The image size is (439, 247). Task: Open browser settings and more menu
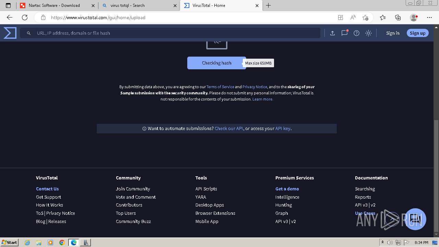429,17
